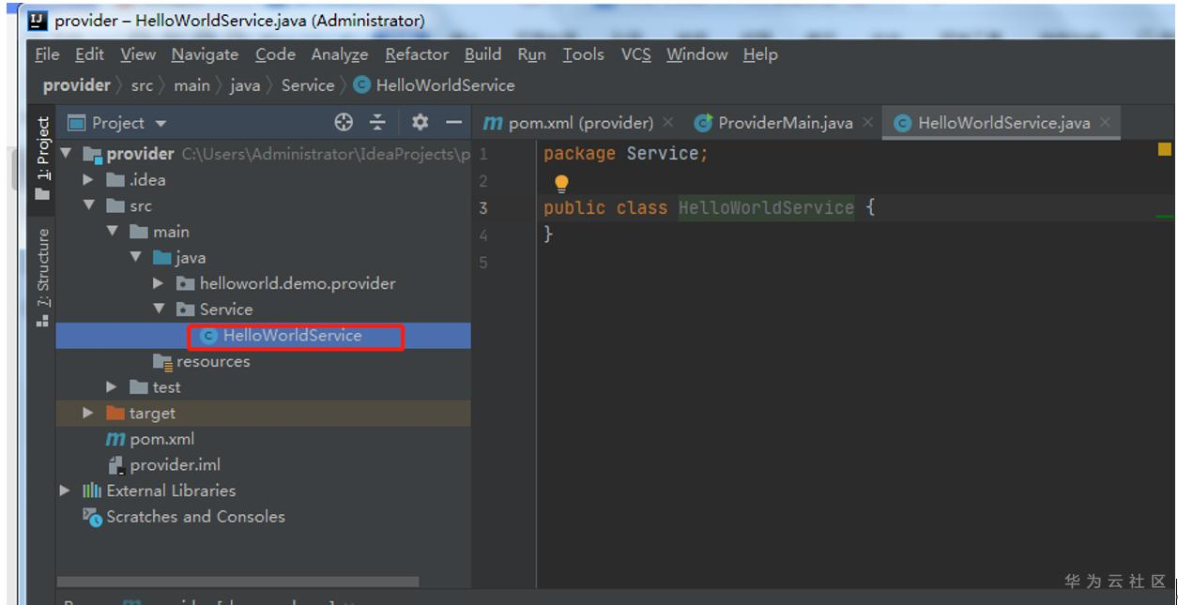Close the ProviderMain.java tab
The image size is (1178, 605).
tap(867, 123)
